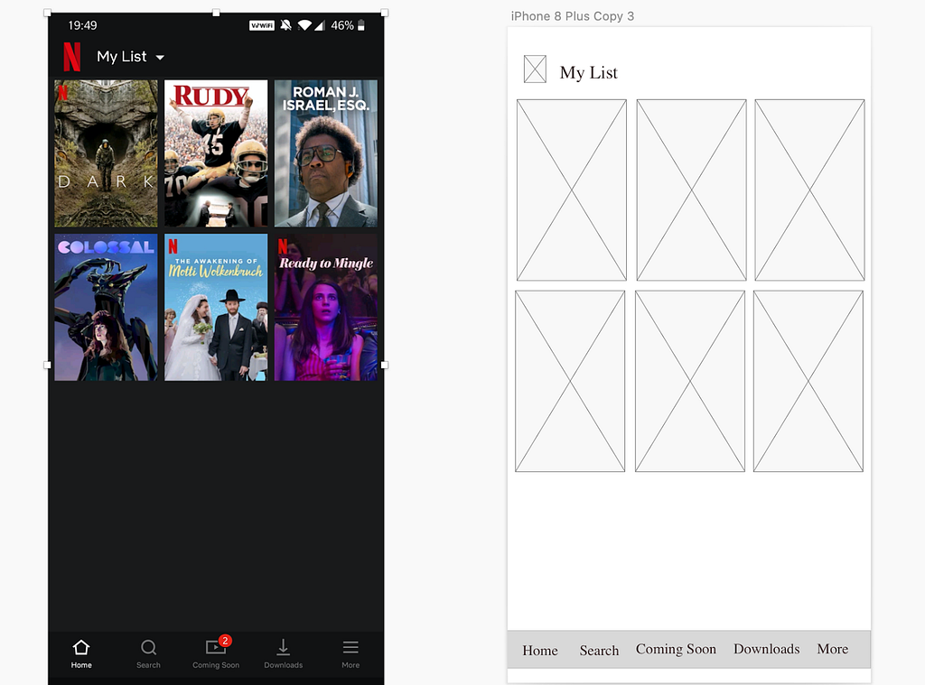Click the Downloads tab in wireframe

pyautogui.click(x=766, y=649)
